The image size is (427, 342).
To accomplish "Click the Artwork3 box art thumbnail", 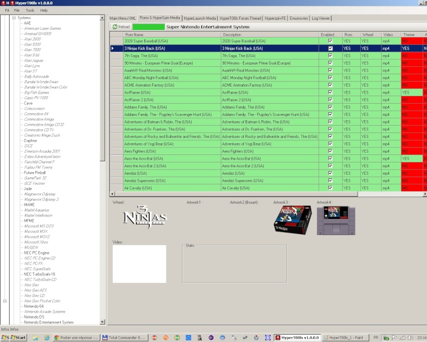I will tap(292, 220).
